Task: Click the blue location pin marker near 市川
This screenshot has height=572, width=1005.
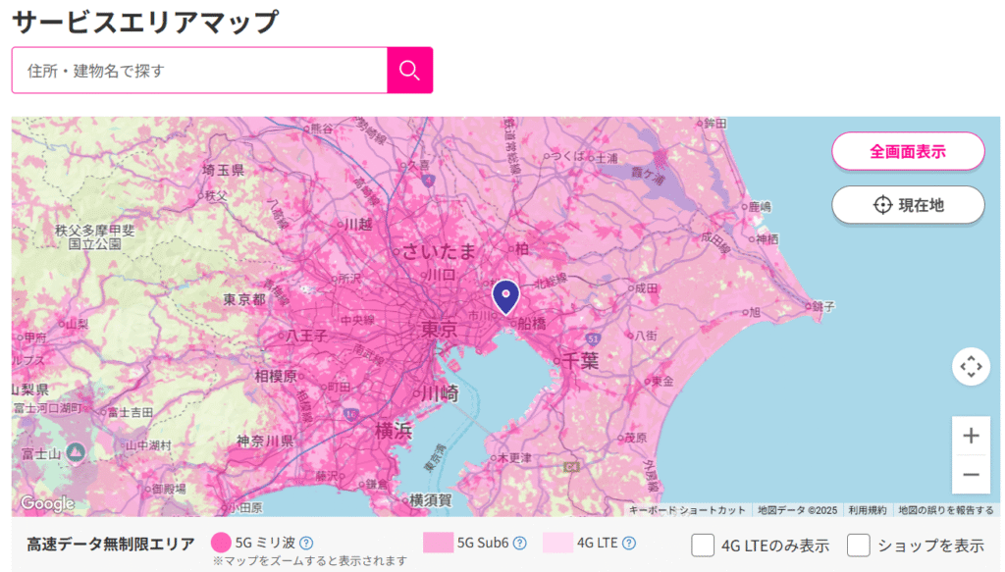Action: click(505, 297)
